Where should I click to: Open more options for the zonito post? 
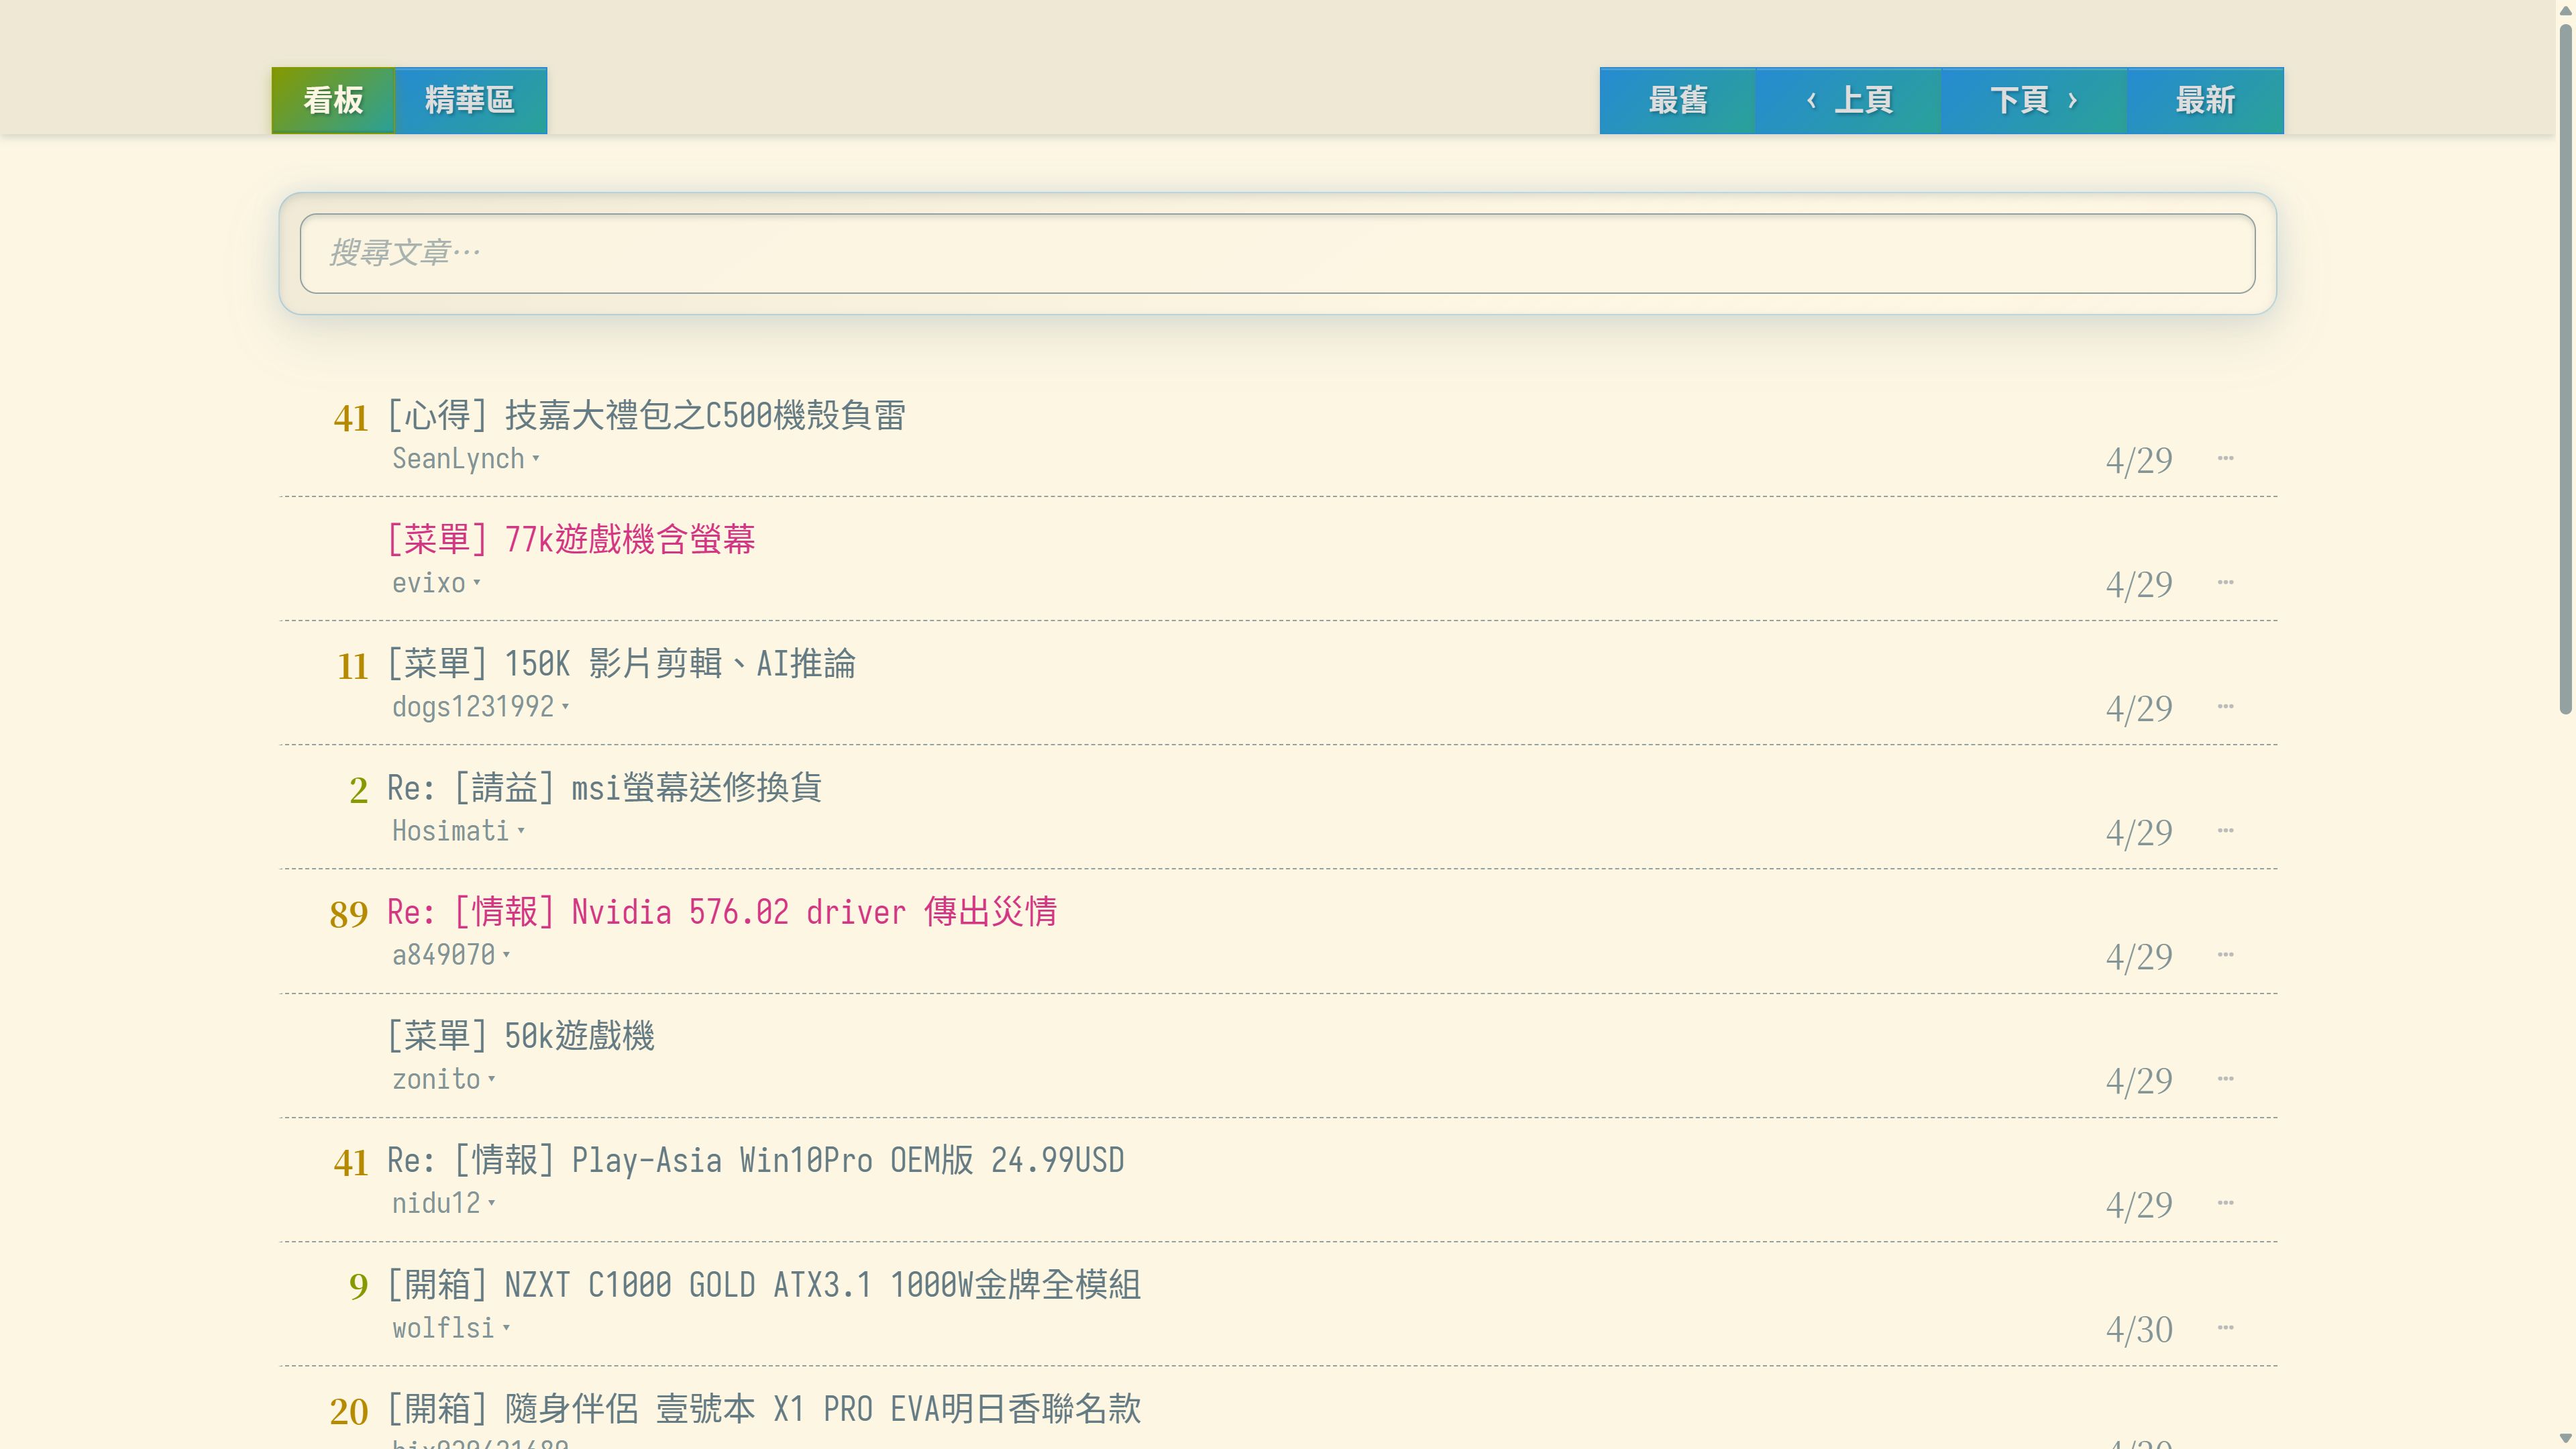click(2225, 1078)
